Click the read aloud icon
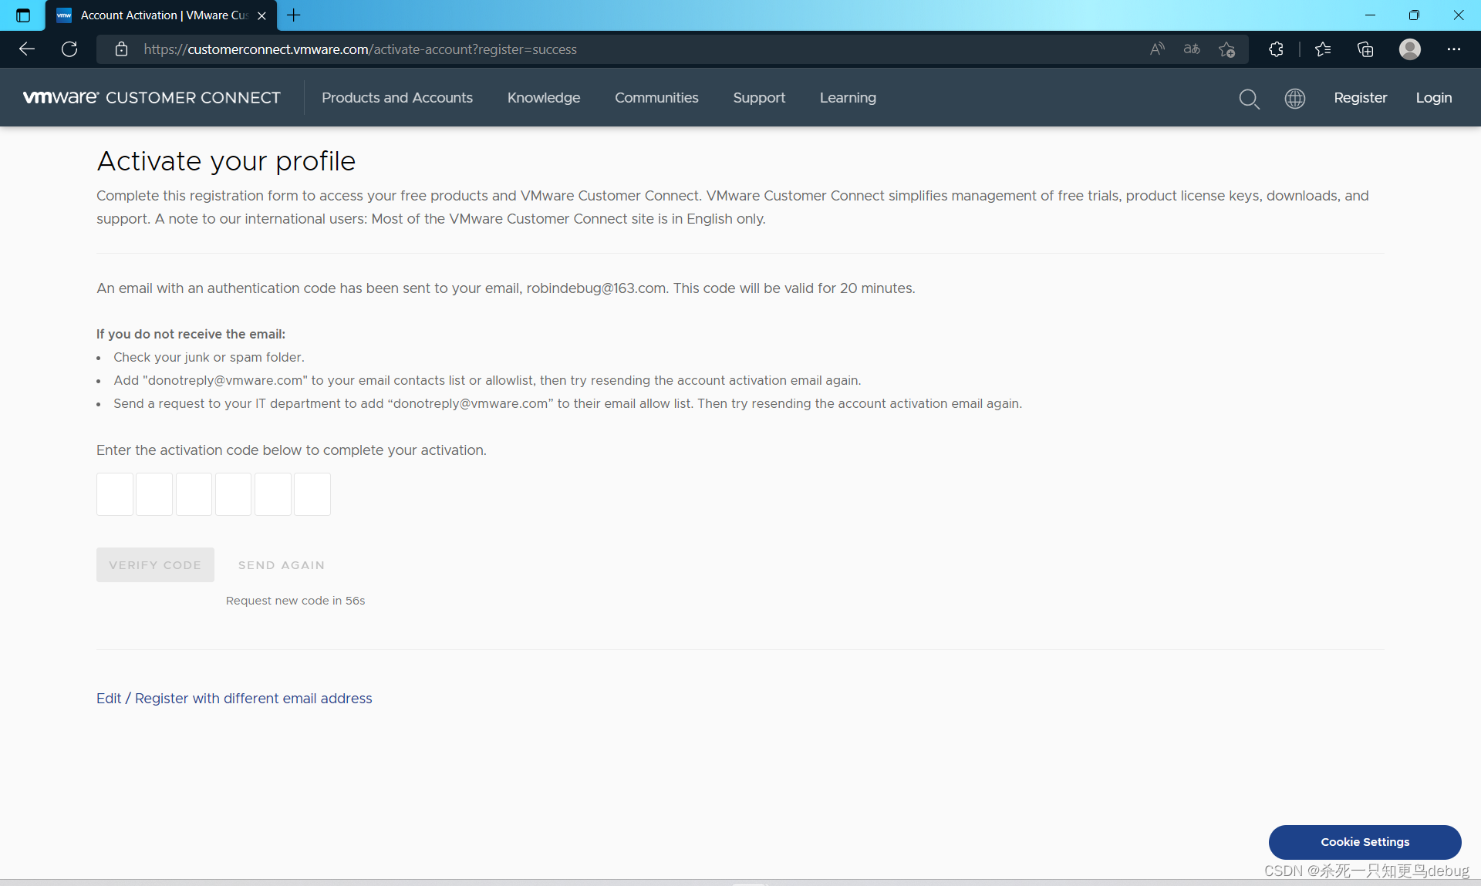This screenshot has width=1481, height=886. click(x=1157, y=49)
